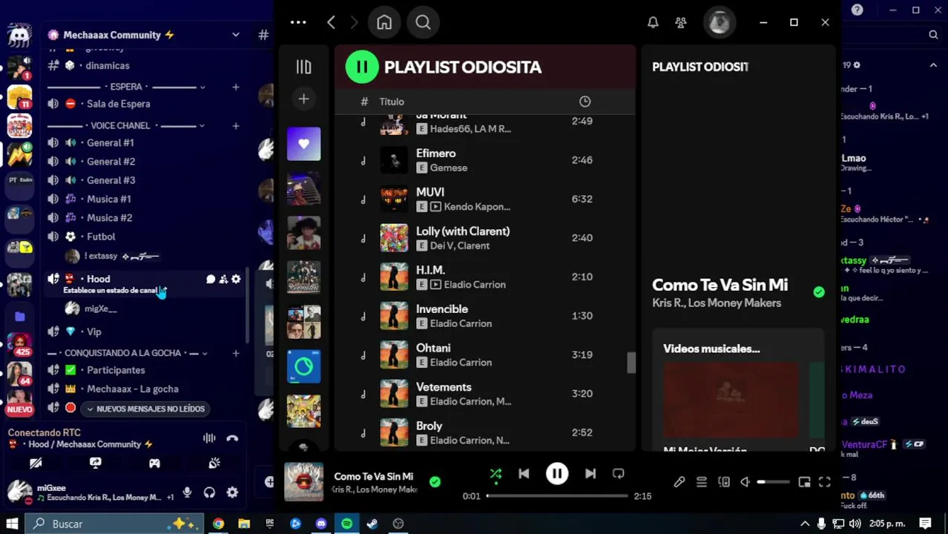Open connect to a device
Viewport: 948px width, 534px height.
[x=724, y=482]
